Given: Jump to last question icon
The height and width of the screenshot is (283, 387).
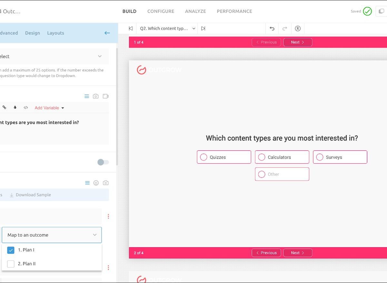Looking at the screenshot, I should (x=203, y=28).
